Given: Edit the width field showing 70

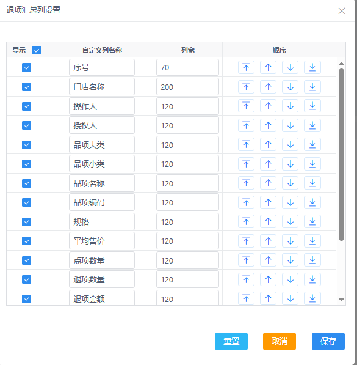Looking at the screenshot, I should (x=187, y=67).
